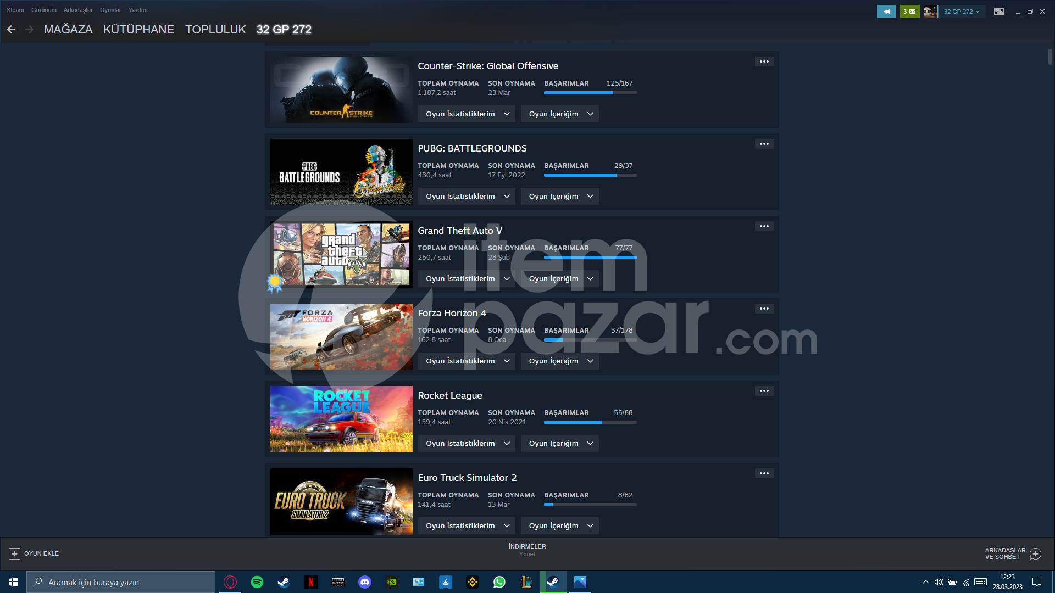Click Counter-Strike achievements progress bar
This screenshot has width=1055, height=593.
(590, 93)
